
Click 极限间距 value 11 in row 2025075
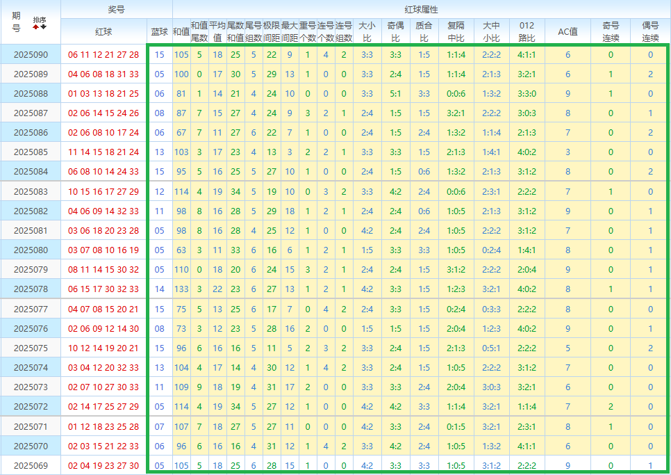coord(272,348)
